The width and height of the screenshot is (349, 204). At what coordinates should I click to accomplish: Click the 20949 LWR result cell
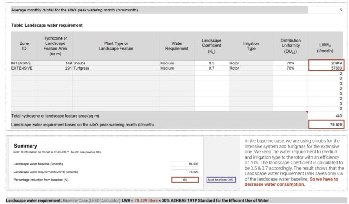326,63
